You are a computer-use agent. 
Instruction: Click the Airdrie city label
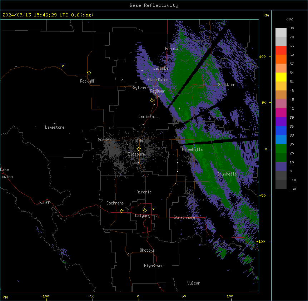[144, 192]
